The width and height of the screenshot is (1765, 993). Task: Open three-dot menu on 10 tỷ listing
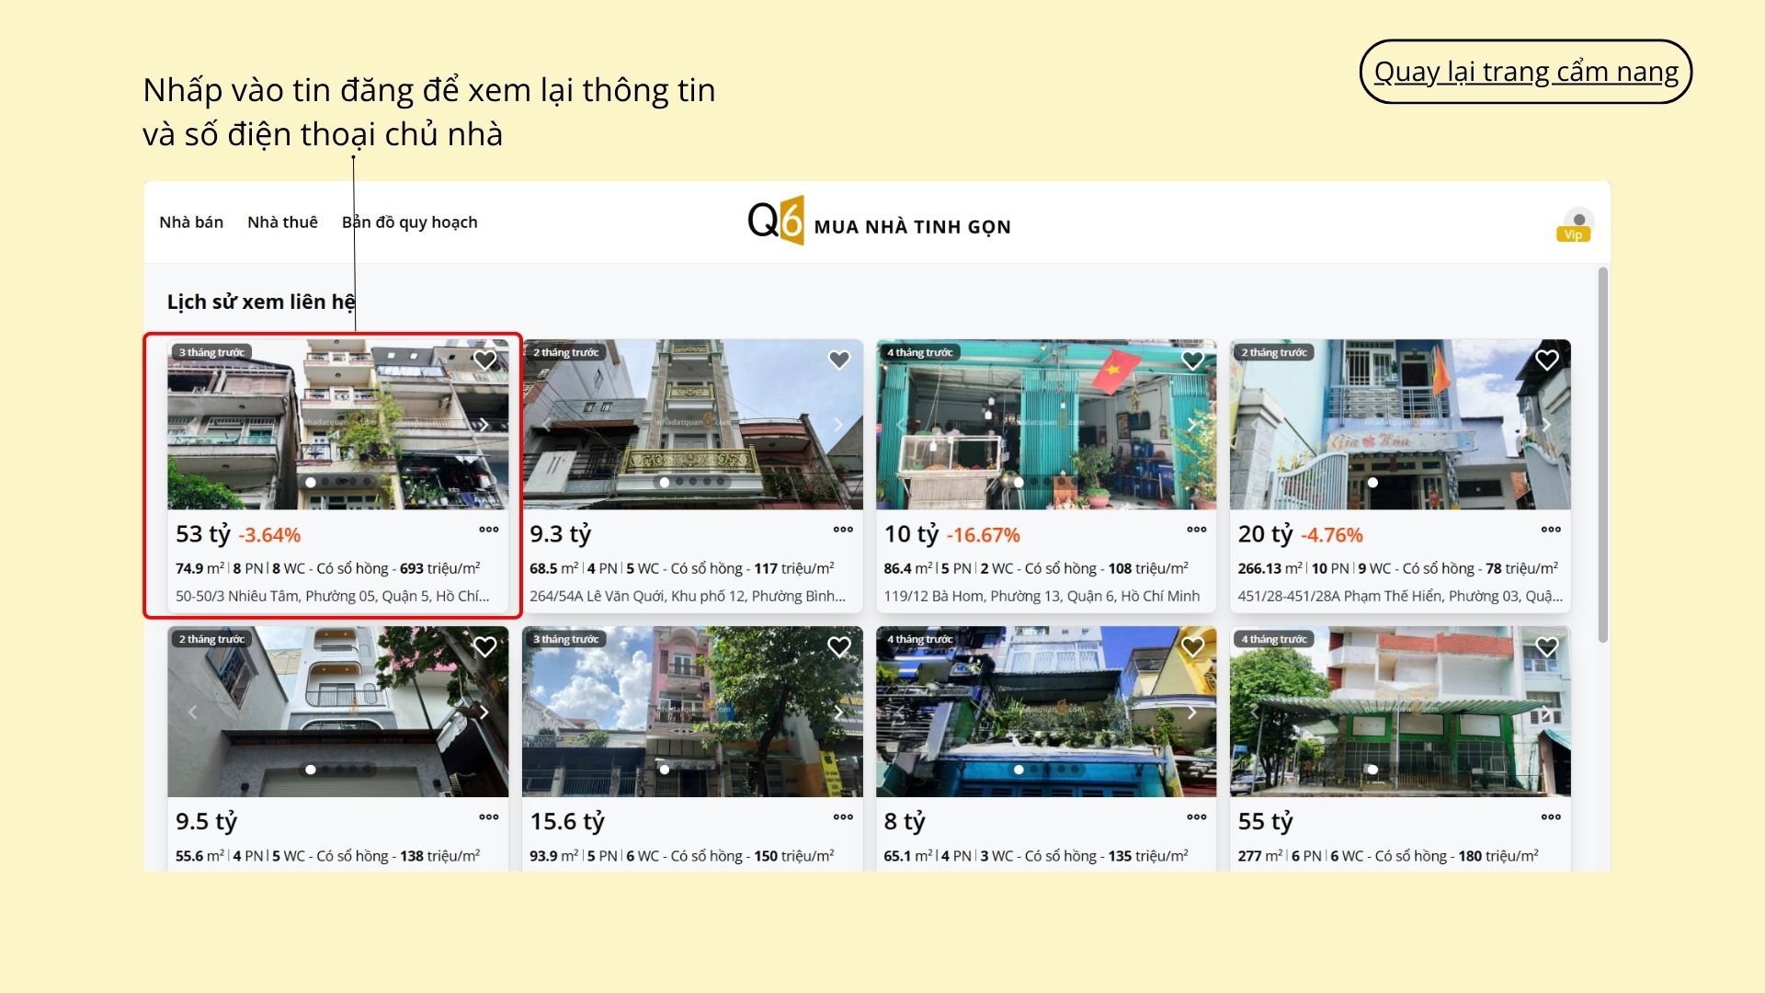(x=1196, y=530)
